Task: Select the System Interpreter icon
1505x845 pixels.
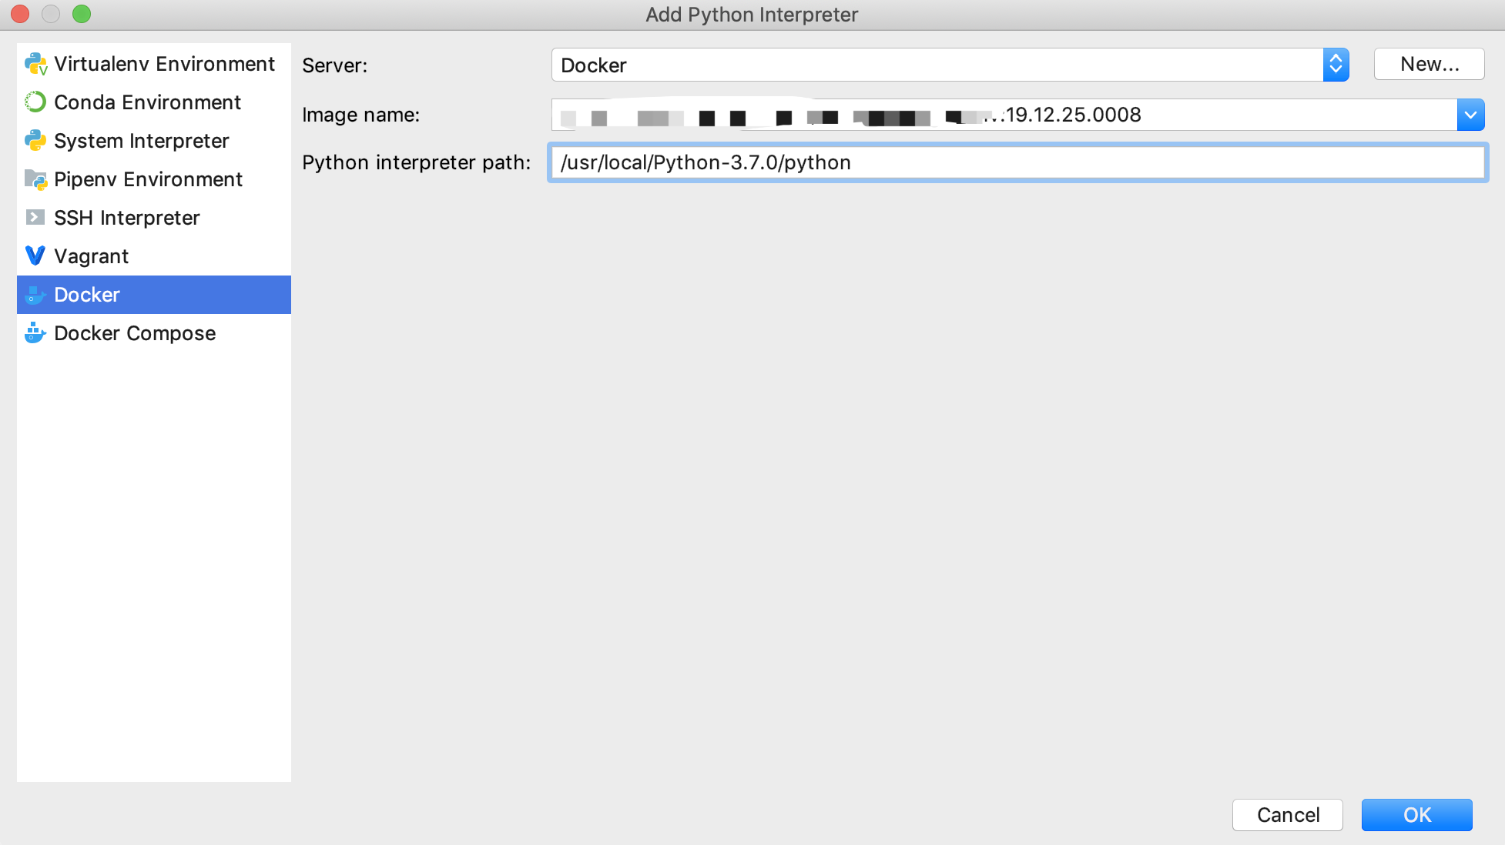Action: 34,139
